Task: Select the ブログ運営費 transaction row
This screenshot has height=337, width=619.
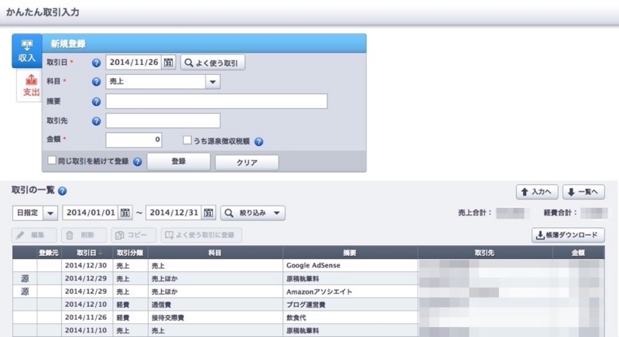Action: (308, 305)
